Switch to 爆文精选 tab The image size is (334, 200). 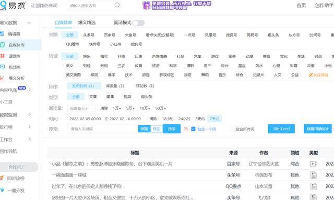click(87, 22)
